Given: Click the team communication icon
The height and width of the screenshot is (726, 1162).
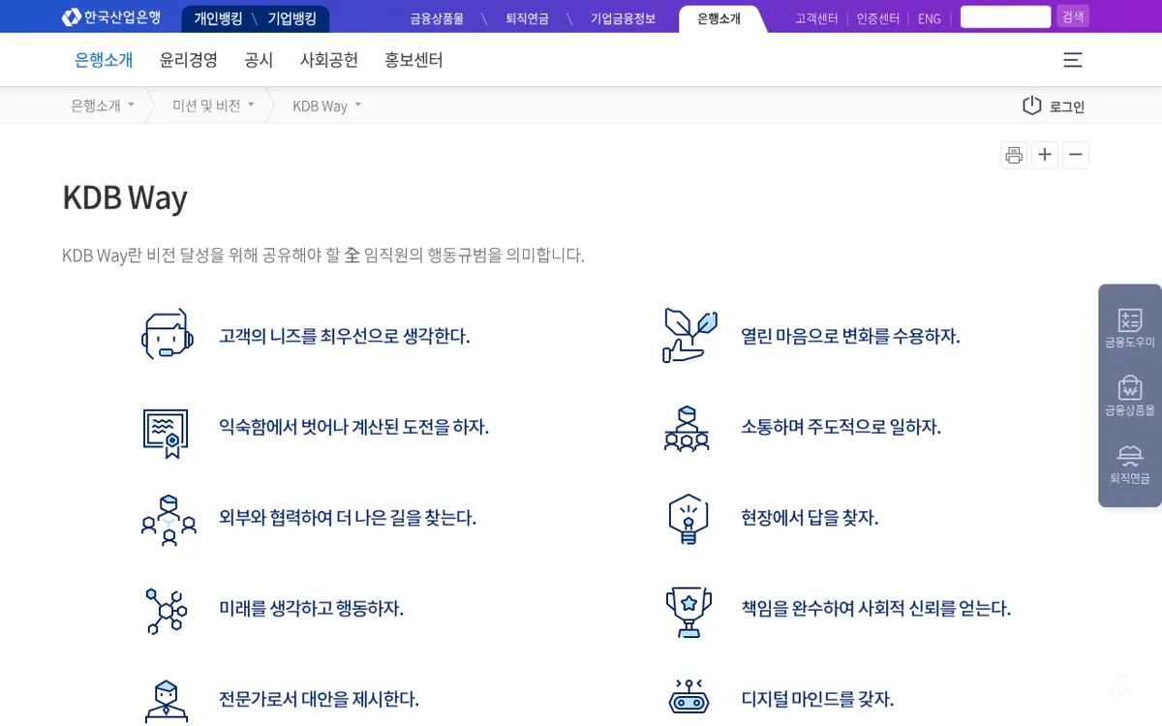Looking at the screenshot, I should pos(687,429).
